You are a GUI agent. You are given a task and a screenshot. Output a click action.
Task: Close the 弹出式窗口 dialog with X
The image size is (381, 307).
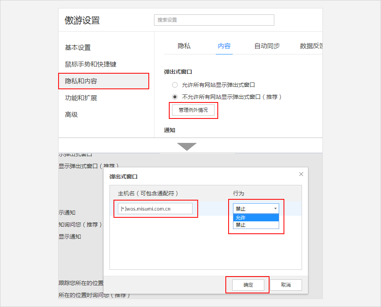point(301,174)
